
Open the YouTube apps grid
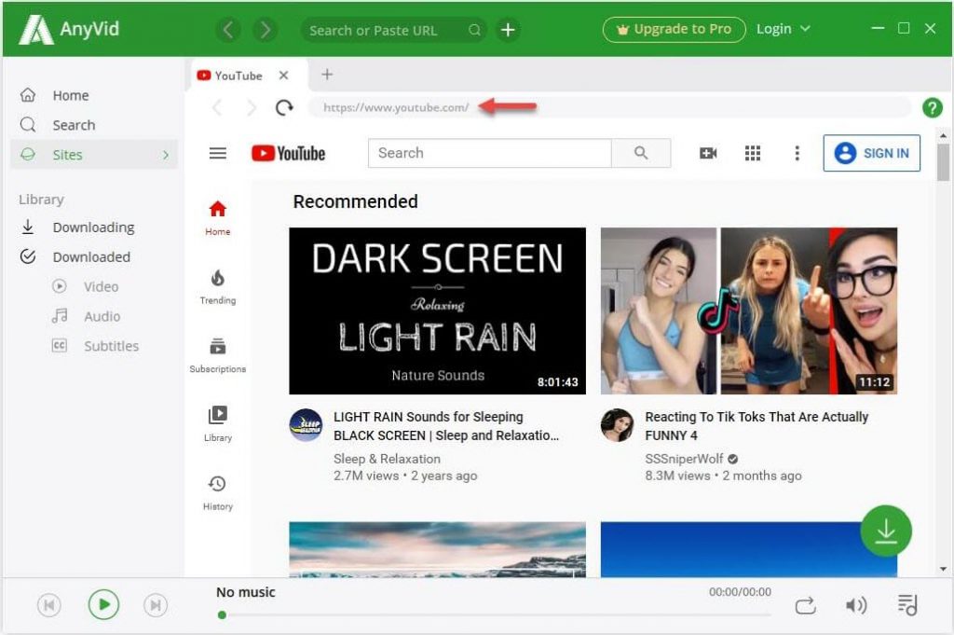click(x=753, y=154)
